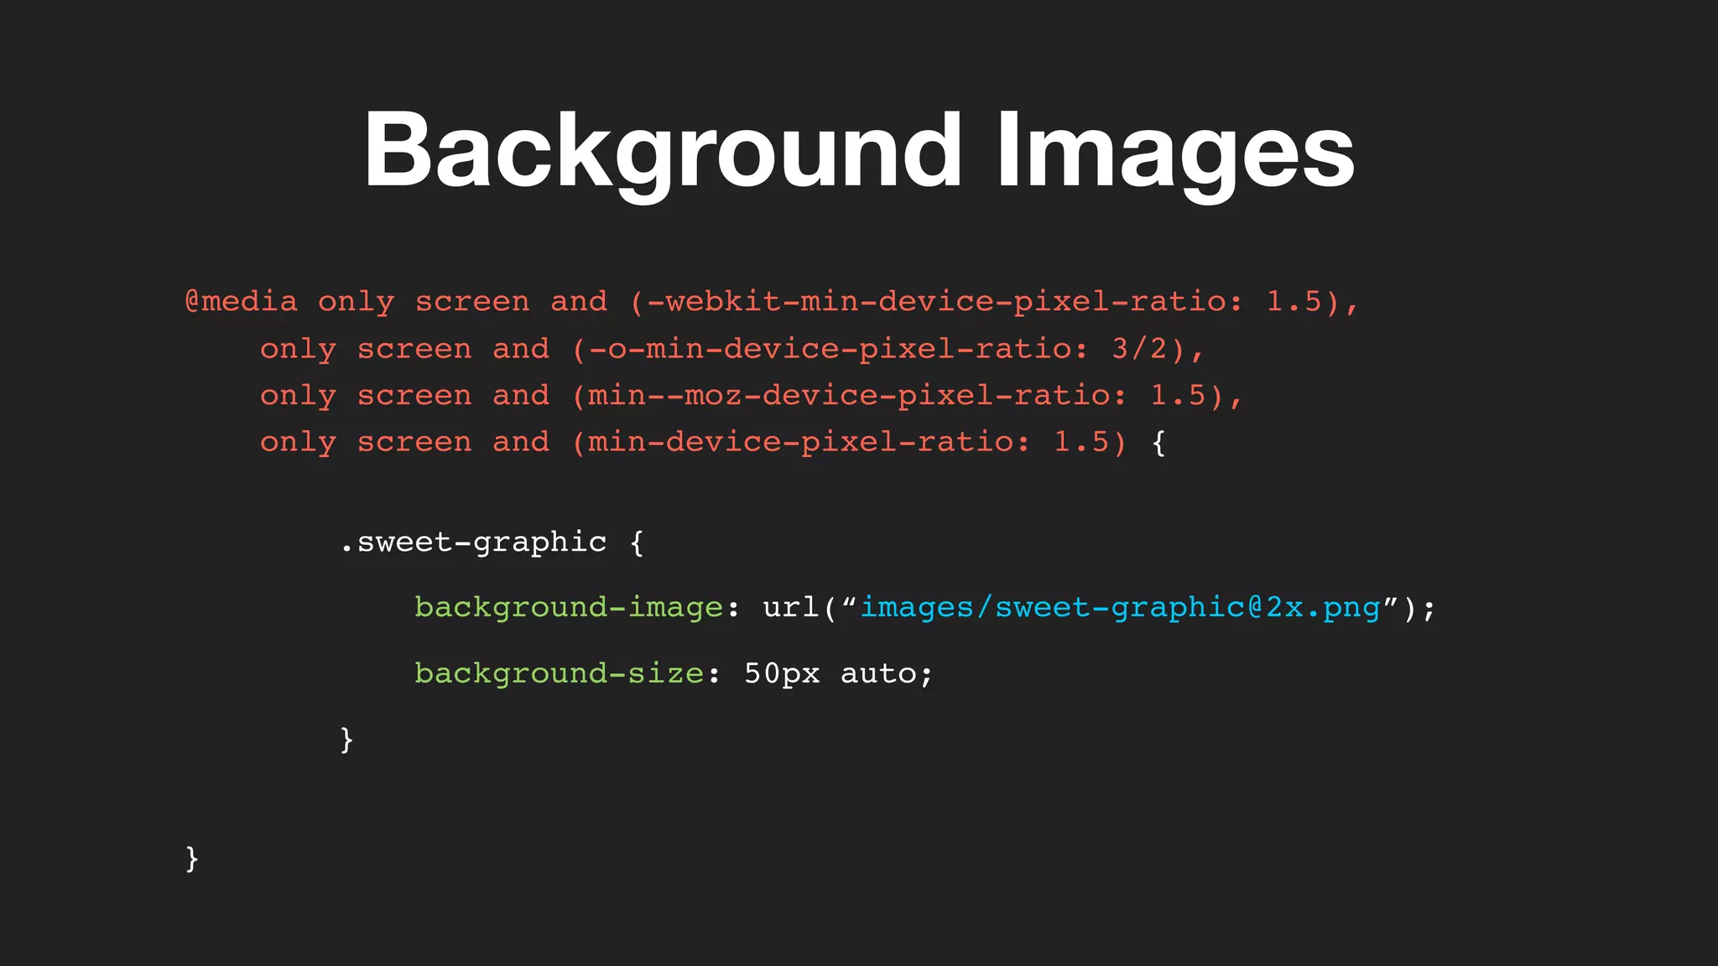
Task: Click the closing brace of .sweet-graphic rule
Action: (x=346, y=740)
